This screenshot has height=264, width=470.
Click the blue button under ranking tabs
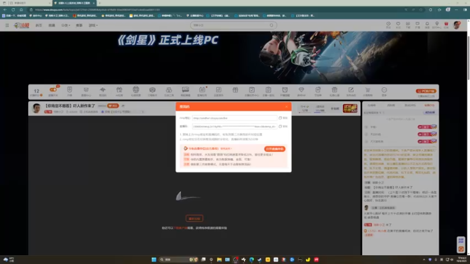[430, 113]
